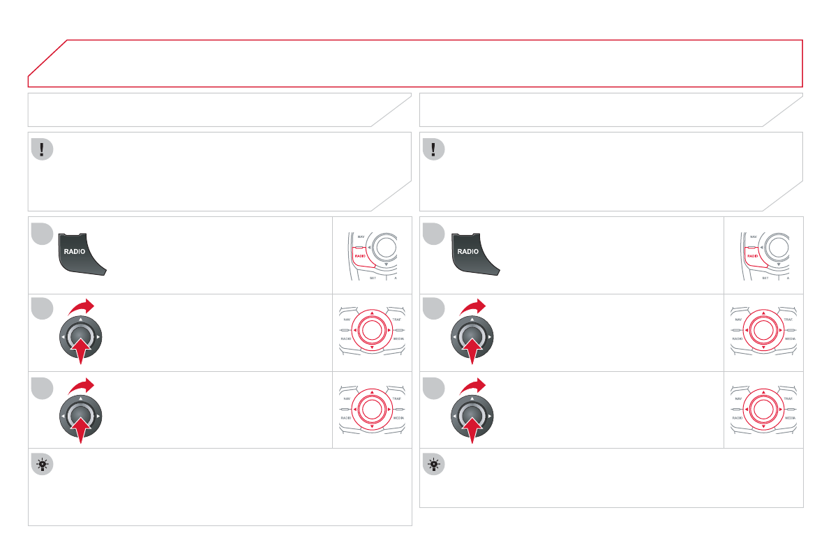Open left column's RADIO-highlighted console diagram thumbnail

372,255
